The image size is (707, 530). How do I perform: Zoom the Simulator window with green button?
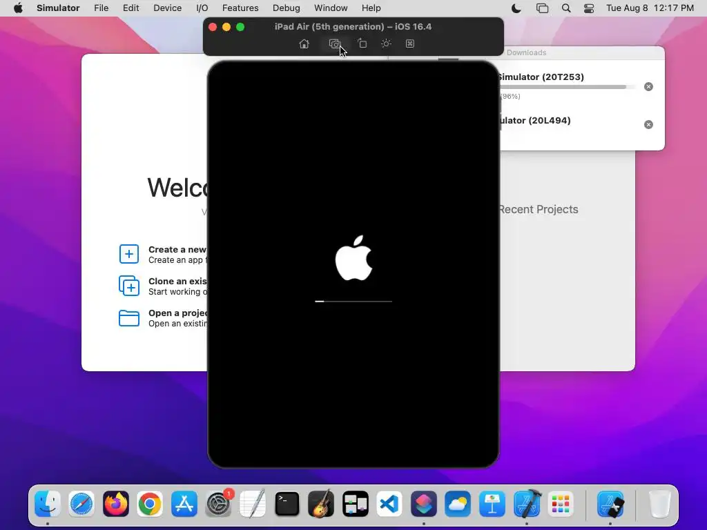point(240,27)
